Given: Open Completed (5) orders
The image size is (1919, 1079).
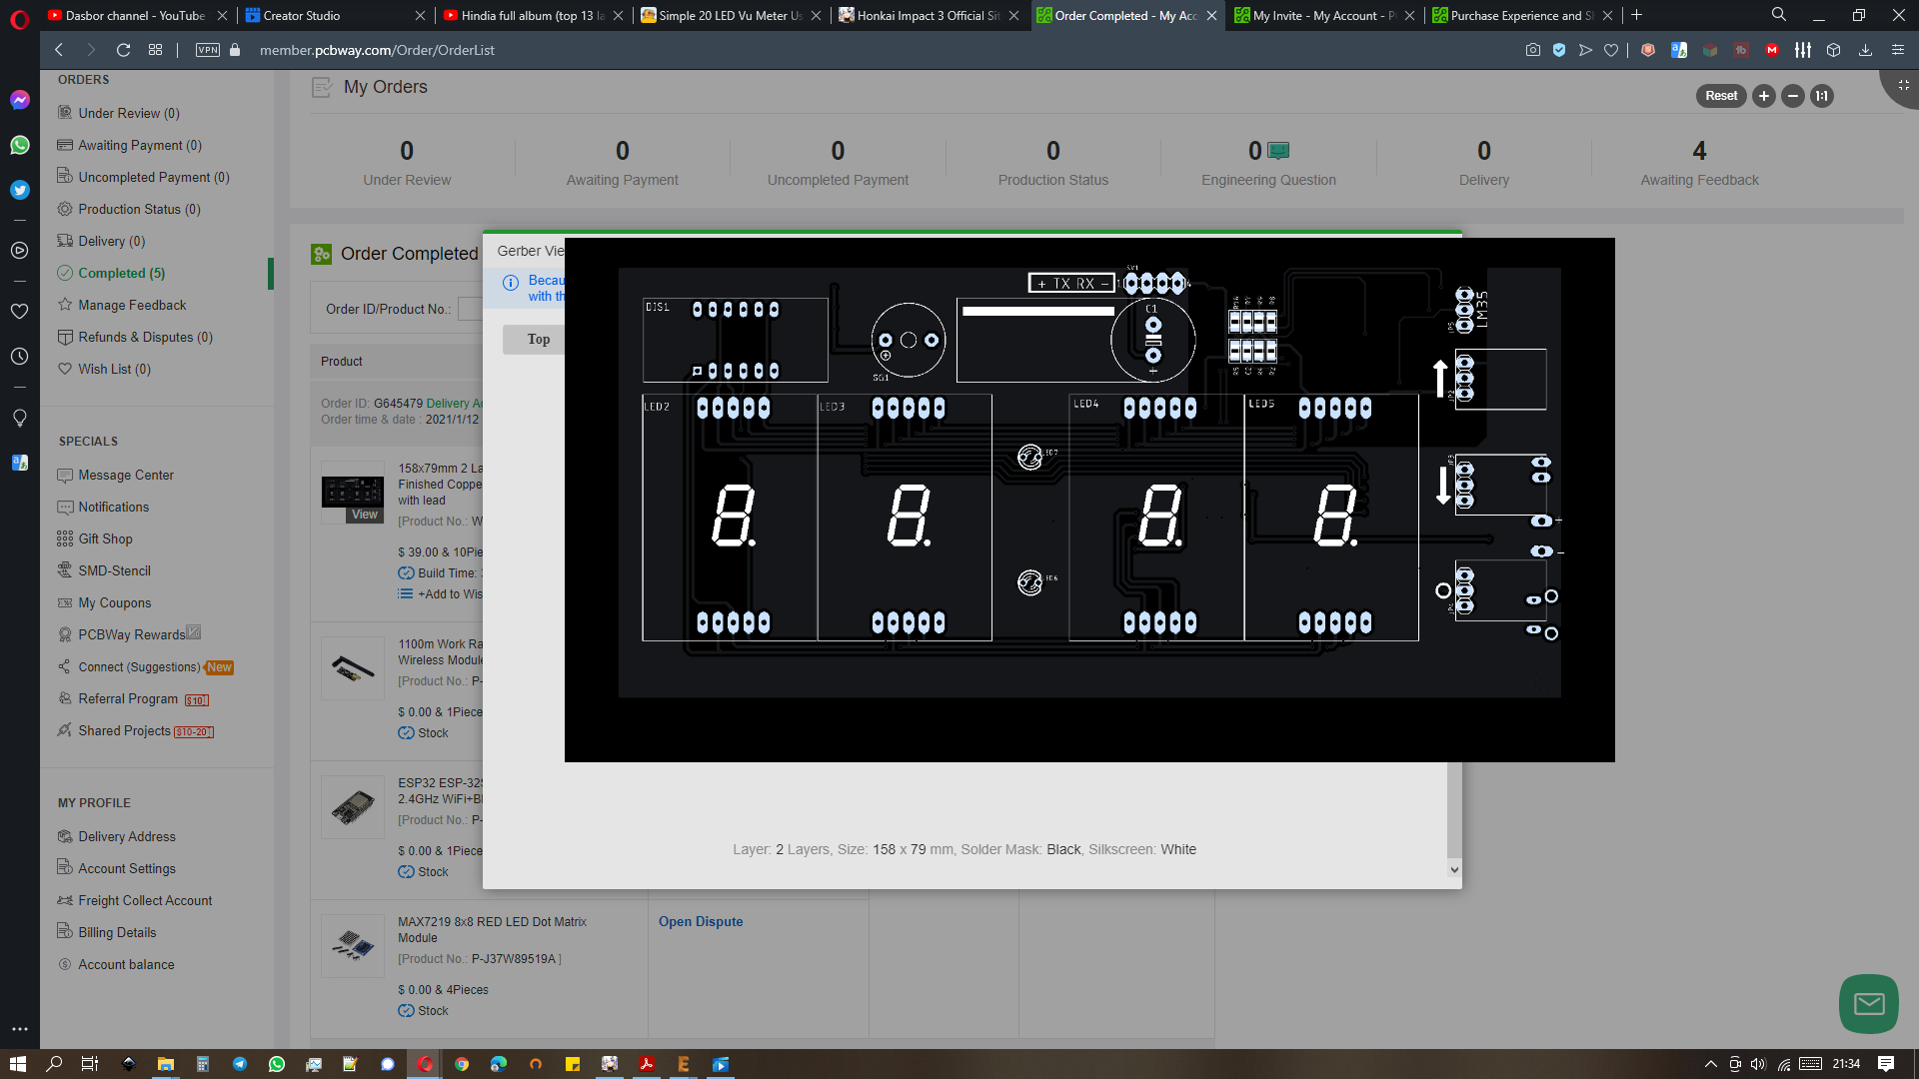Looking at the screenshot, I should tap(122, 273).
